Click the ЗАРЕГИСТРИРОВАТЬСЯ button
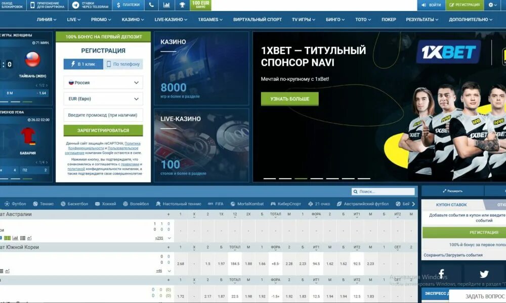 click(103, 130)
